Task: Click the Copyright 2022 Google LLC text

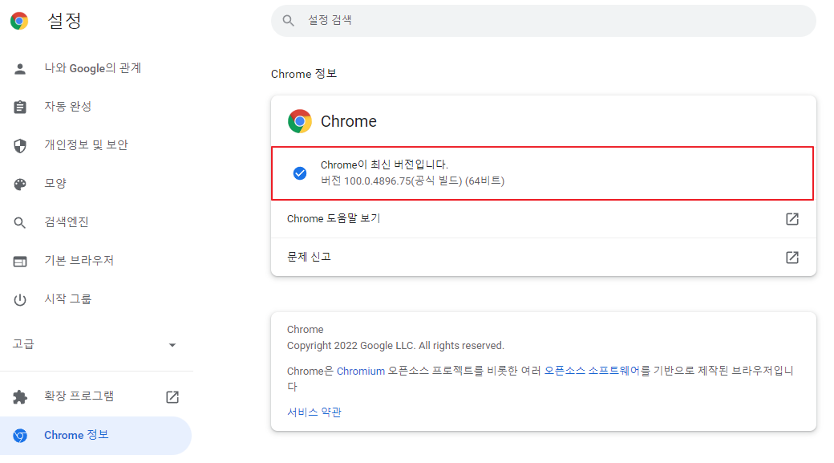Action: point(395,346)
